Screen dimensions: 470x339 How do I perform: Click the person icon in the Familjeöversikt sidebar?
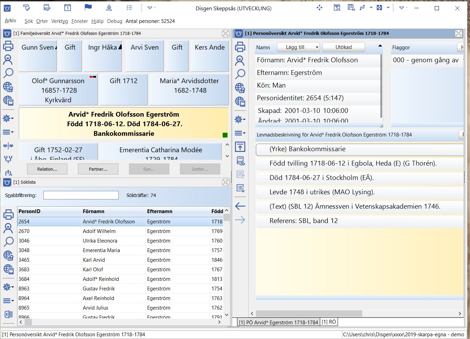coord(8,60)
